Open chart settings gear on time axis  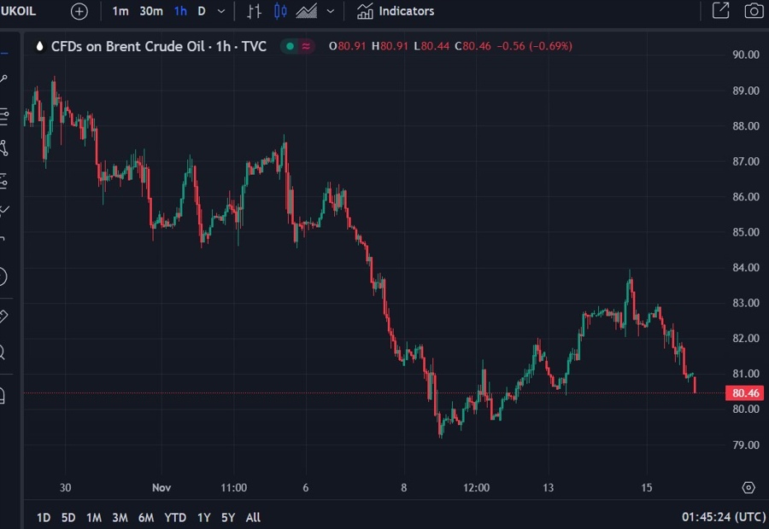(x=748, y=488)
